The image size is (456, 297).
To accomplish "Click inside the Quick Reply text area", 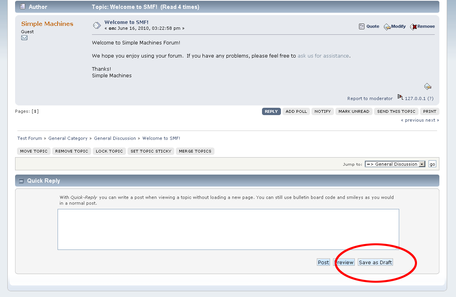I will click(228, 229).
